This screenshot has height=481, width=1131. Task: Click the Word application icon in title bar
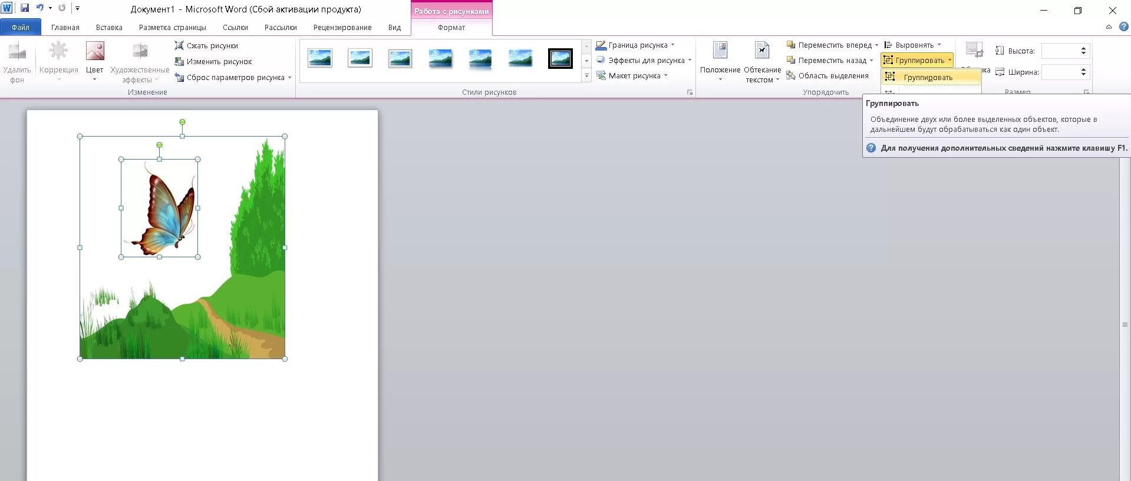6,8
